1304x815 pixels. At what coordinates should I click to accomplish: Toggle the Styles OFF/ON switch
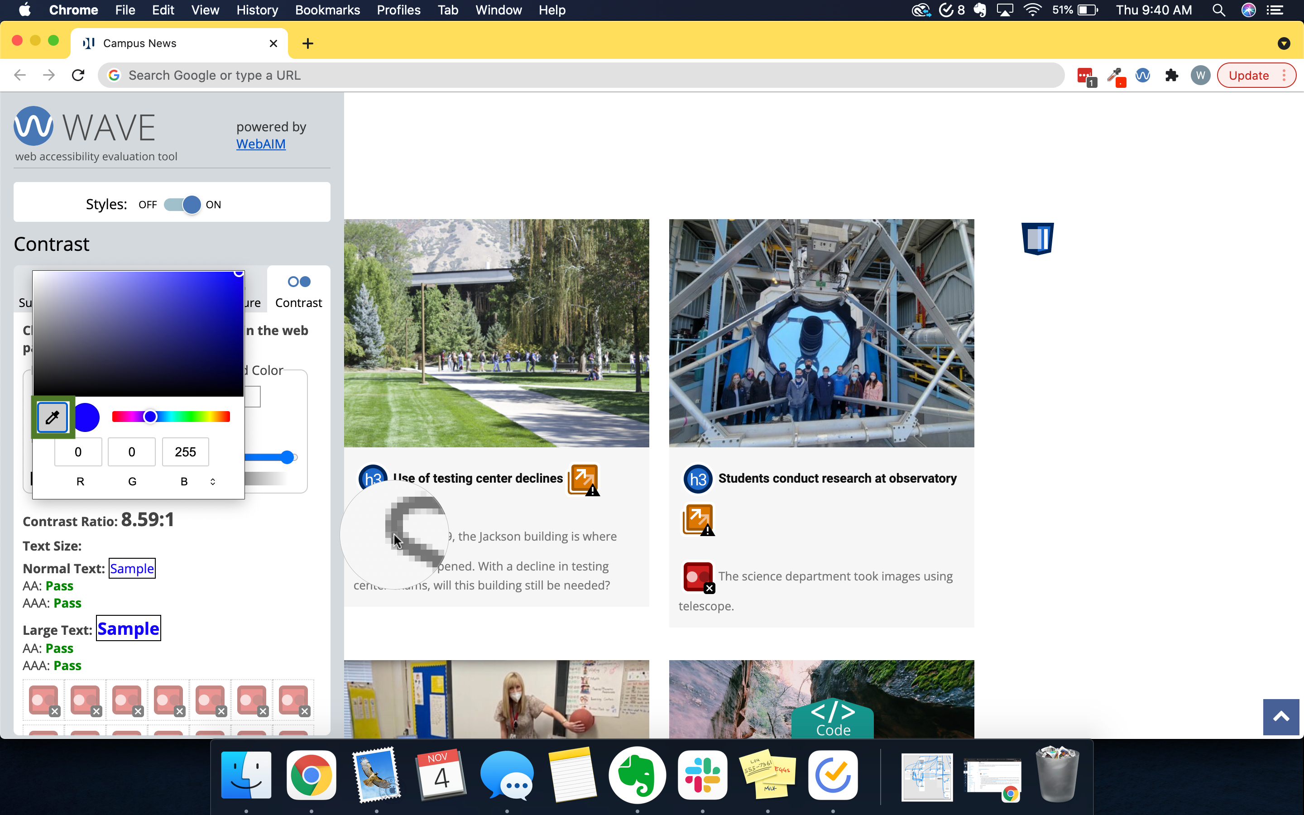tap(182, 205)
